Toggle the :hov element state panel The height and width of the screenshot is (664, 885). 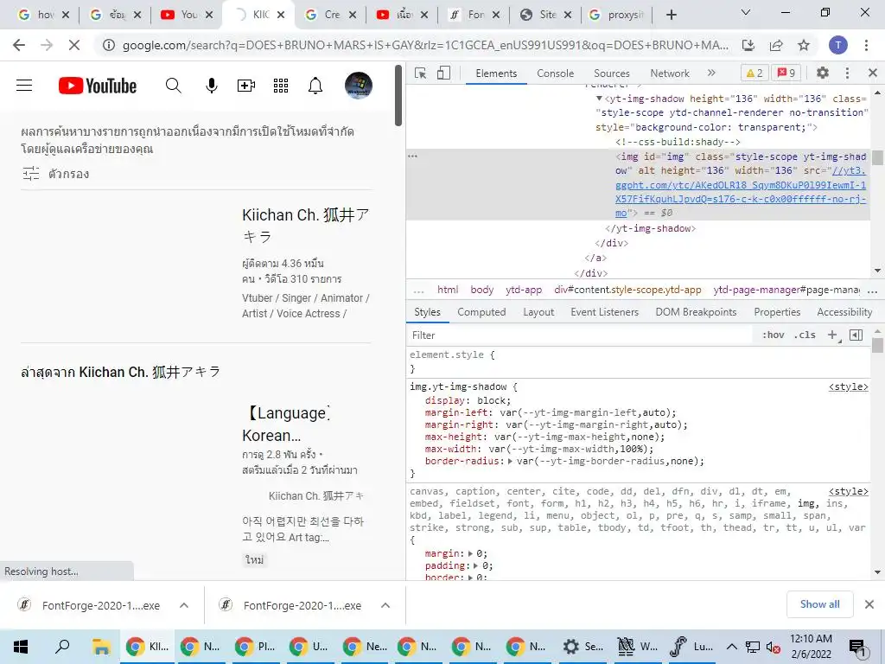[774, 335]
